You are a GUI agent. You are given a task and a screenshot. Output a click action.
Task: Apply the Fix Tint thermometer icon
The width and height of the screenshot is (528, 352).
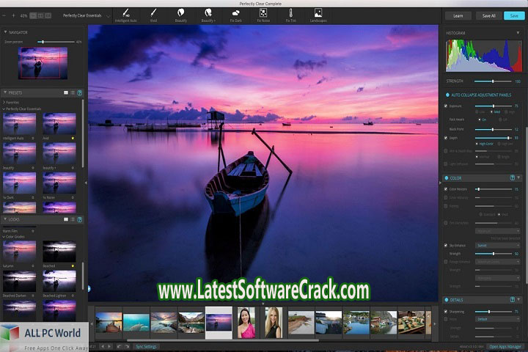tap(290, 12)
